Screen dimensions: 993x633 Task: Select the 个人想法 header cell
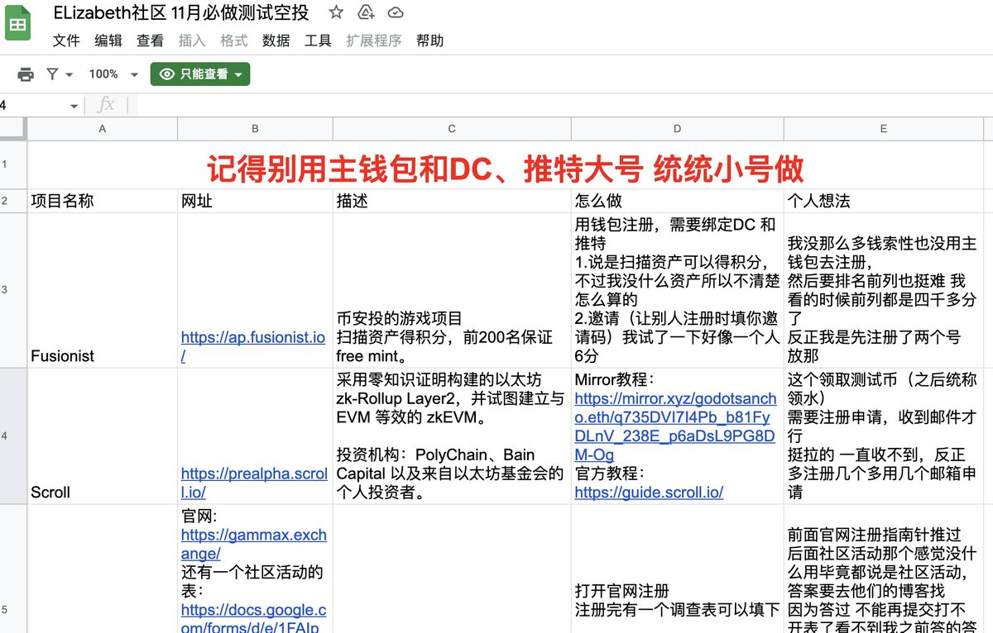pos(883,201)
